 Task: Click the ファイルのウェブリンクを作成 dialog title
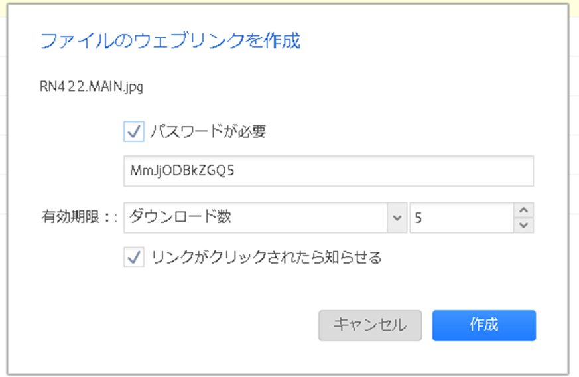point(170,40)
